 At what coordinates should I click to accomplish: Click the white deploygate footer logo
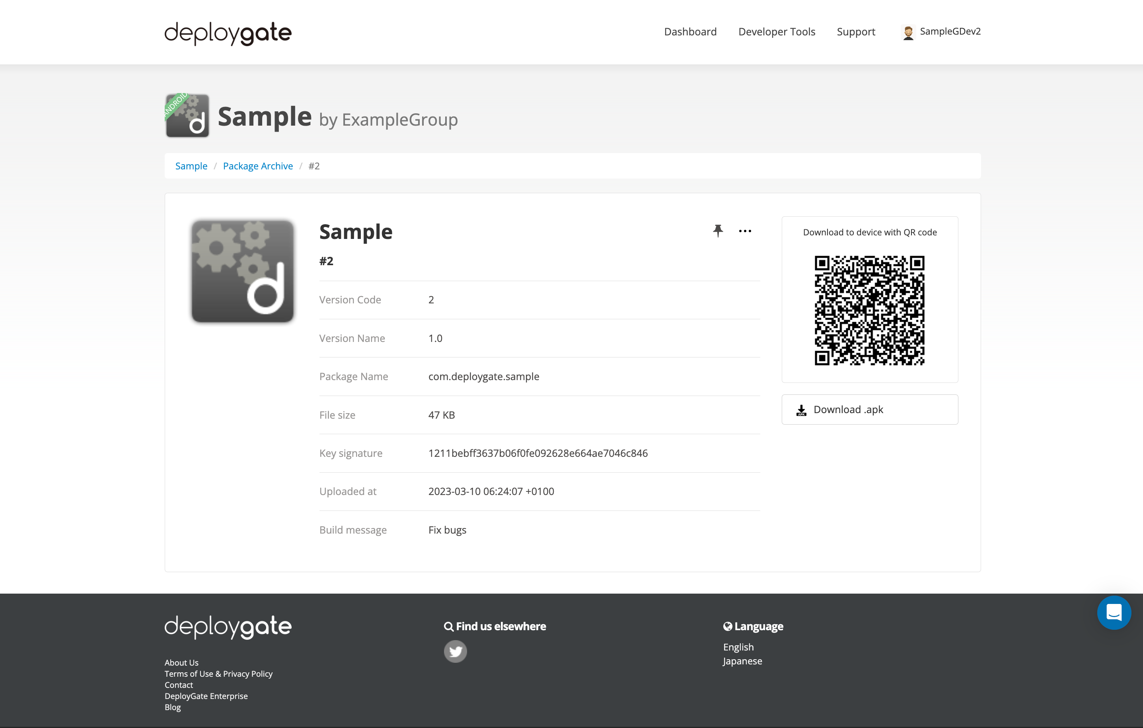click(228, 627)
